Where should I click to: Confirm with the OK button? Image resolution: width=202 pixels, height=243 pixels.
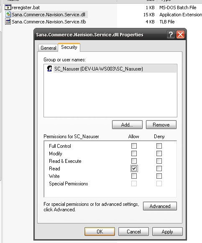coord(100,232)
